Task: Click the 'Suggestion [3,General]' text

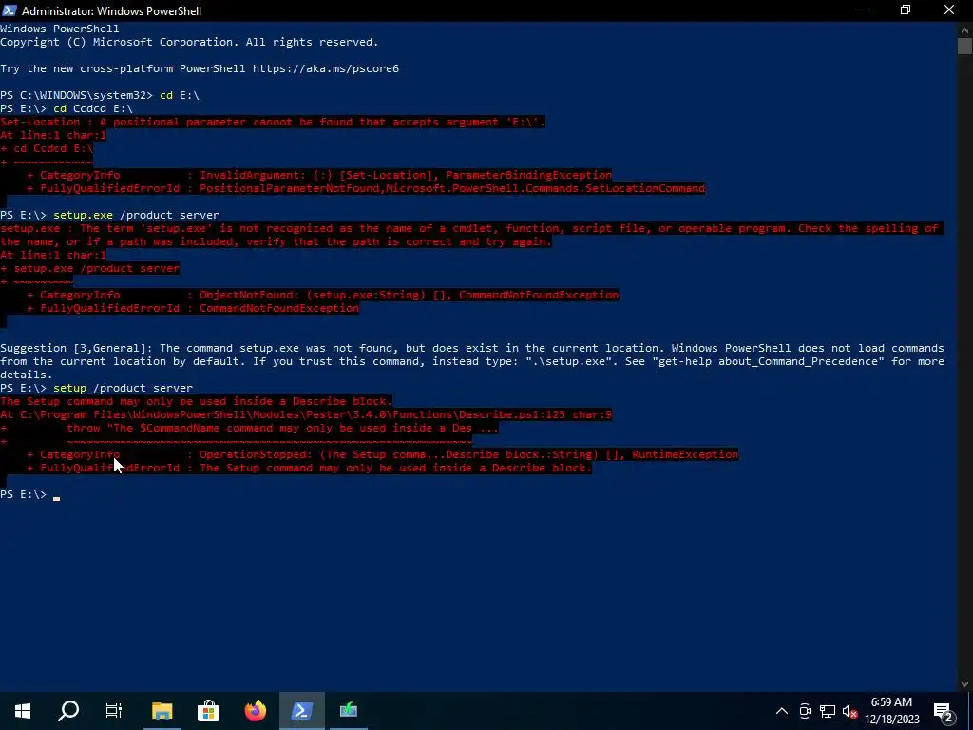Action: [x=77, y=348]
